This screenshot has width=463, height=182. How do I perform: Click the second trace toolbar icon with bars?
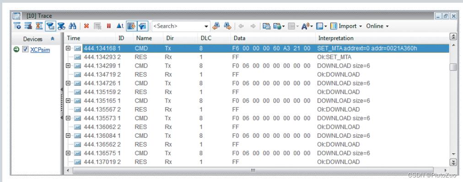(x=28, y=26)
